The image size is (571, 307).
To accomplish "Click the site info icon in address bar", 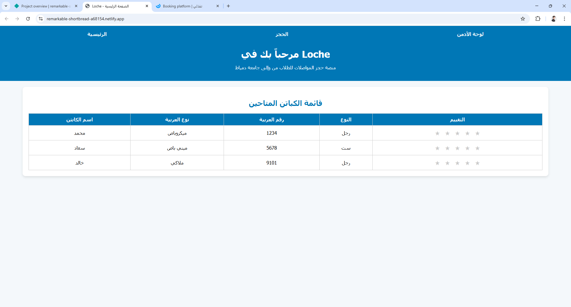I will (40, 19).
